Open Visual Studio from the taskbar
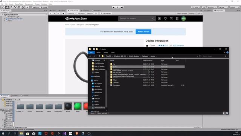Screen dimensions: 241x136 pyautogui.click(x=64, y=133)
